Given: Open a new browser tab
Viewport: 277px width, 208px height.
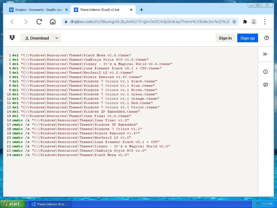Looking at the screenshot, I should (x=141, y=10).
